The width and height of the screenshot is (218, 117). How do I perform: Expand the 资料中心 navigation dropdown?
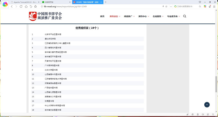pyautogui.click(x=144, y=16)
